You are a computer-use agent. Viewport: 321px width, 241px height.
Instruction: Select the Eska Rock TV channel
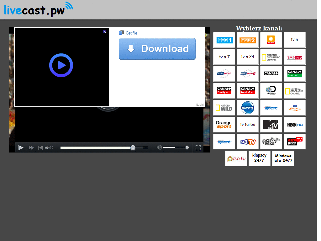coord(295,142)
